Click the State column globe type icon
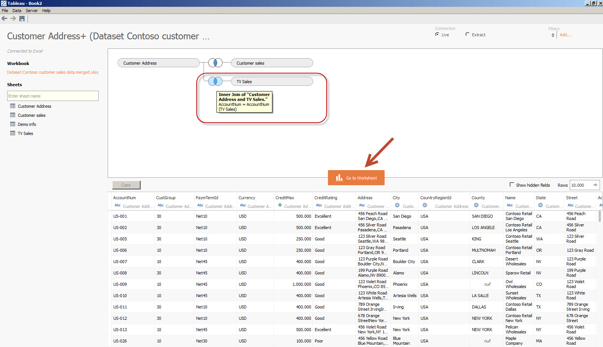603x347 pixels. click(x=540, y=205)
